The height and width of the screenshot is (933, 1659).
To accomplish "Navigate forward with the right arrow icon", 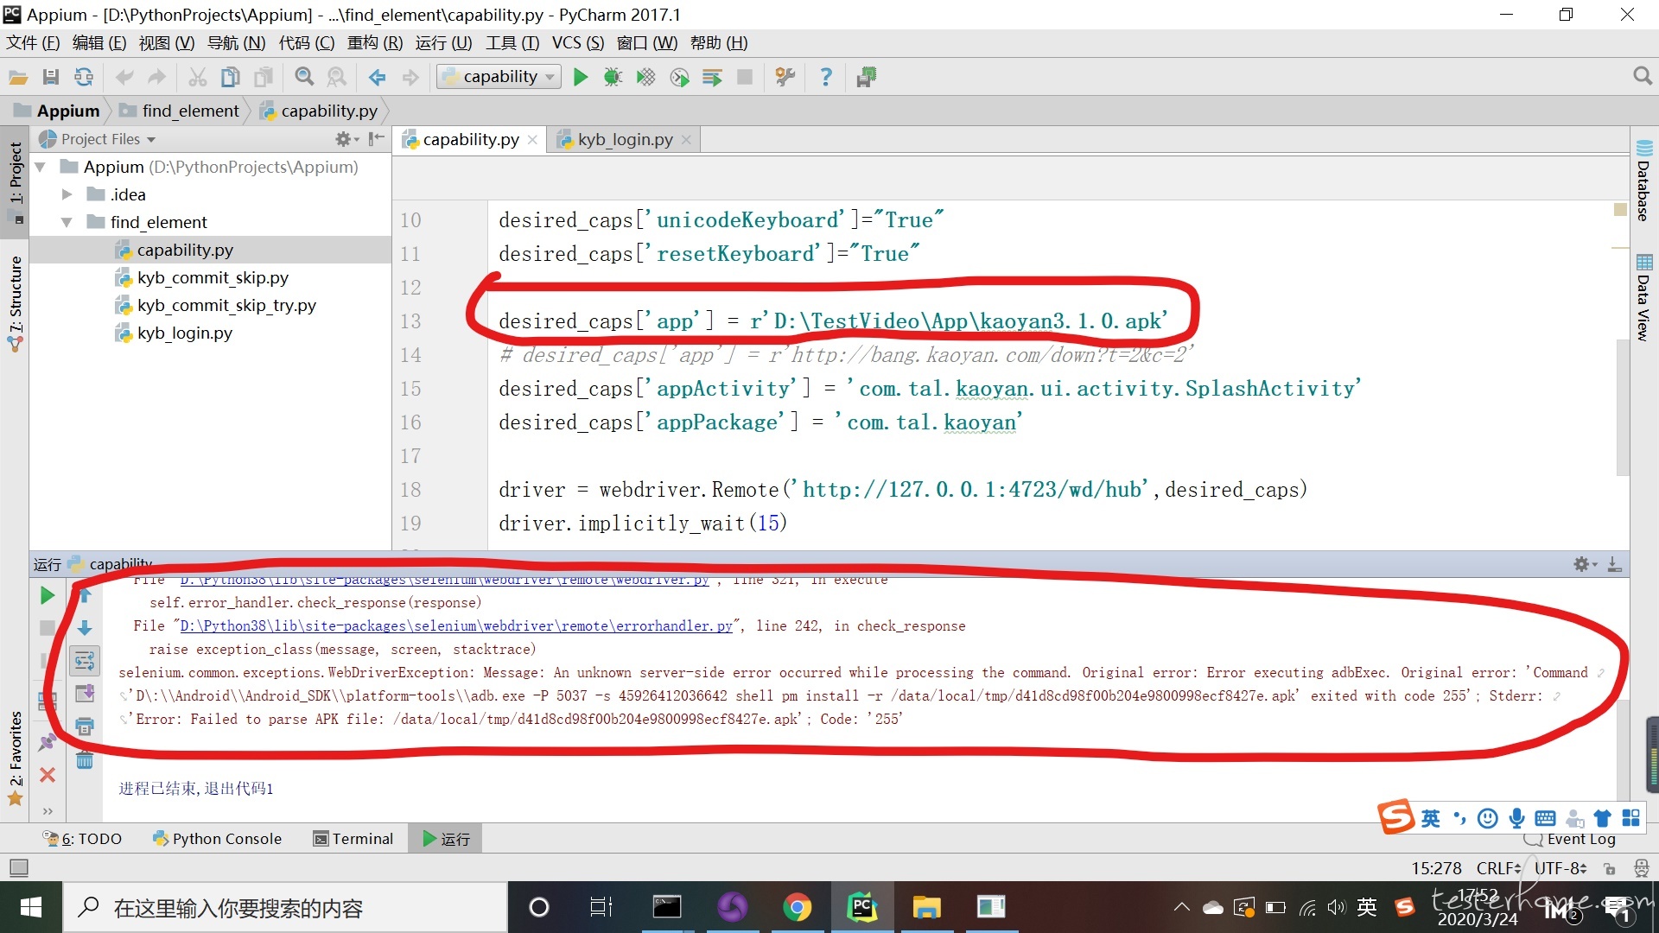I will tap(410, 78).
